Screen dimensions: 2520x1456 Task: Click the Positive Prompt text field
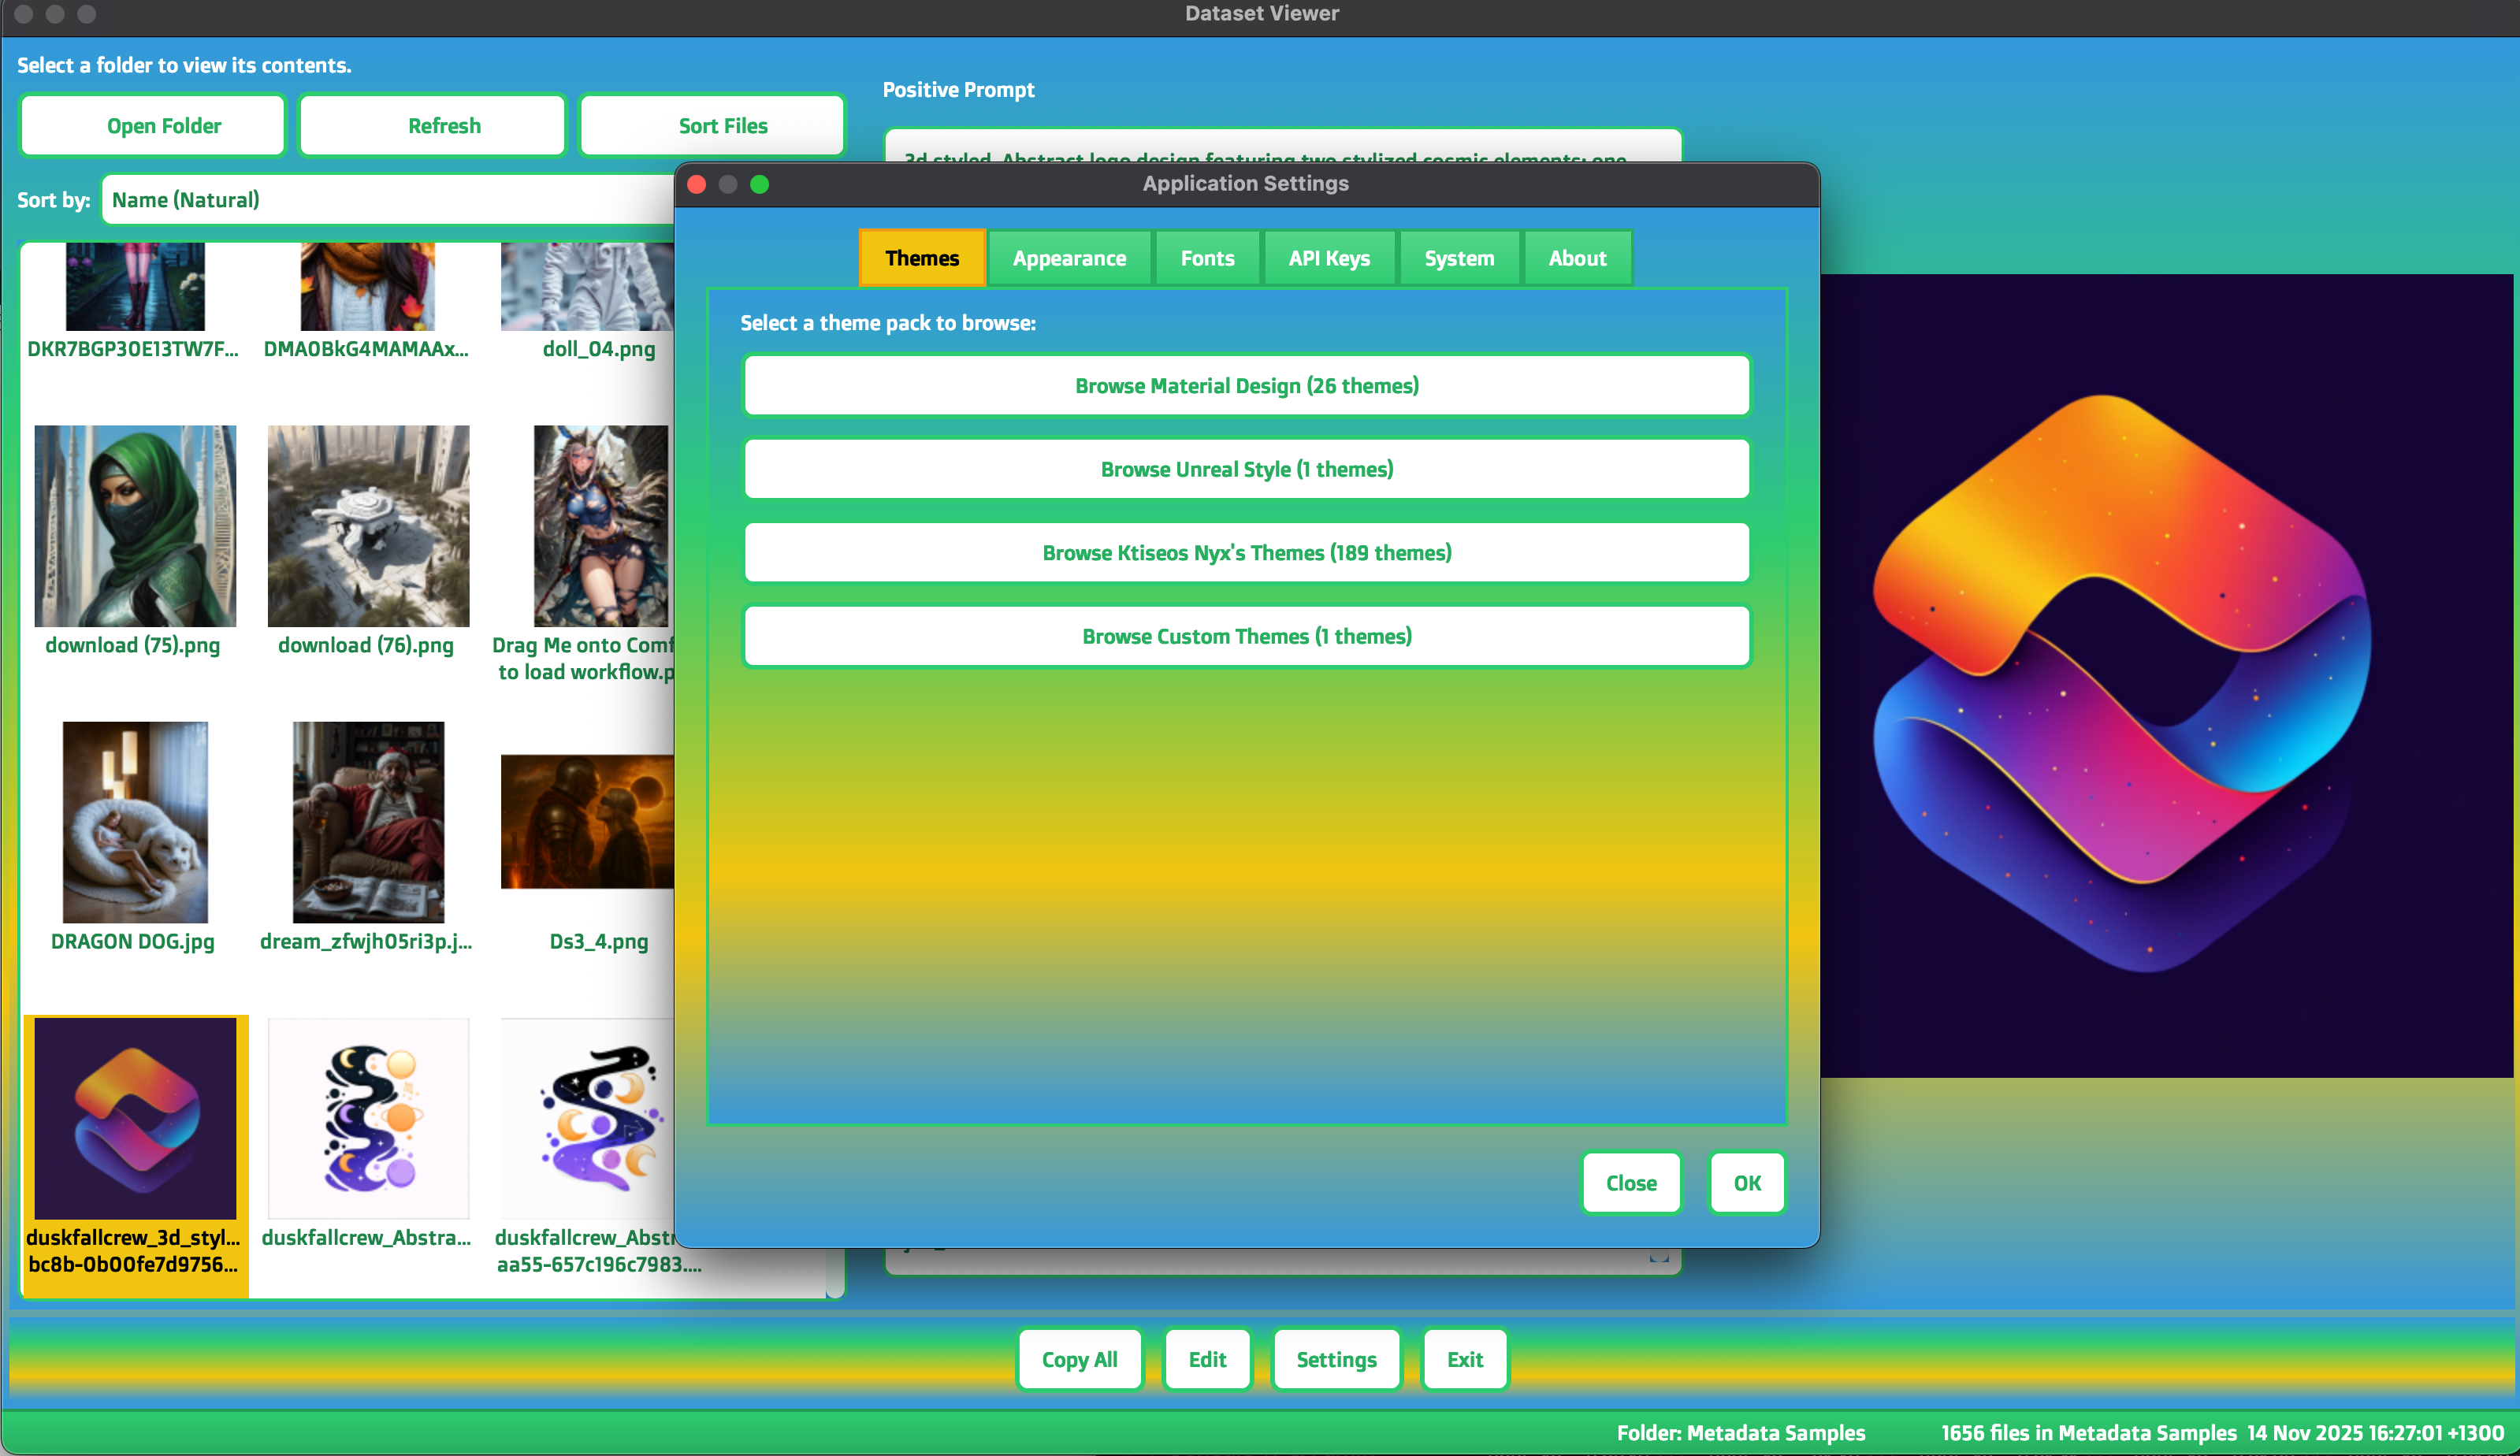1282,146
